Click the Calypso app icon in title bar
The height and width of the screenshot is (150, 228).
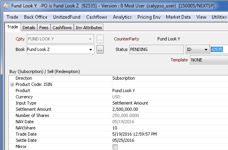[6, 6]
